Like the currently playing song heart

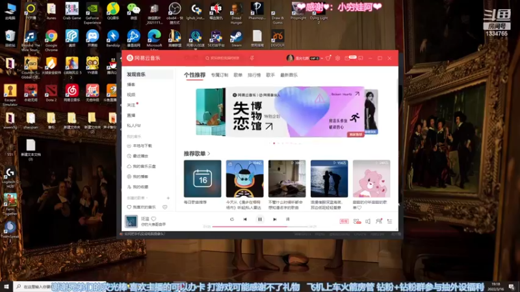pyautogui.click(x=153, y=219)
